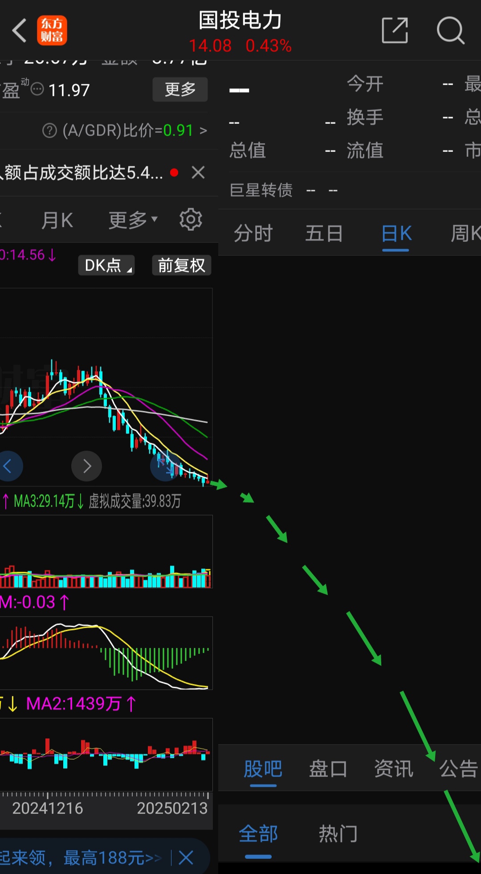The height and width of the screenshot is (874, 481).
Task: Open the chart settings gear icon
Action: [x=191, y=219]
